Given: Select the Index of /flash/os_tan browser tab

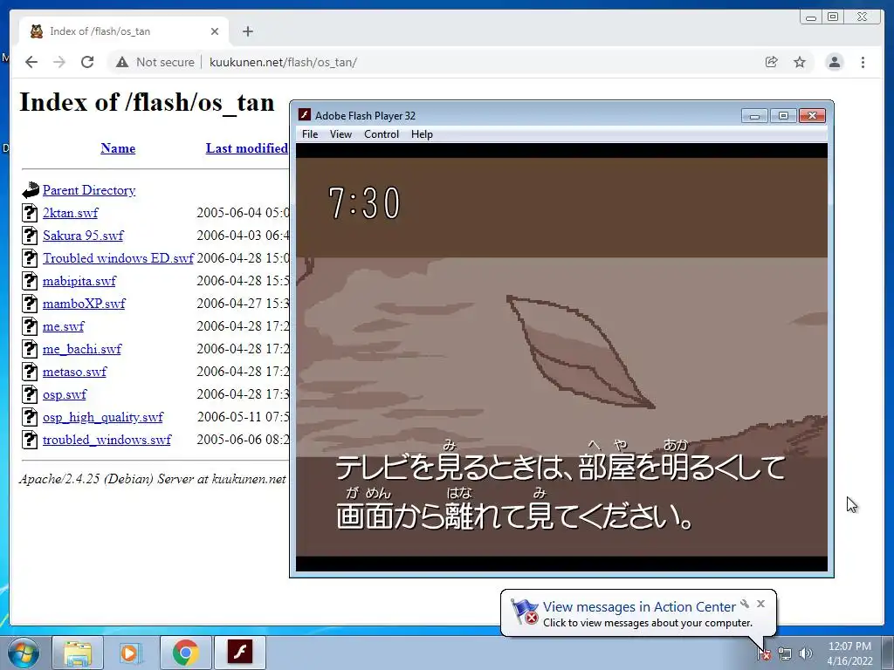Looking at the screenshot, I should point(124,31).
